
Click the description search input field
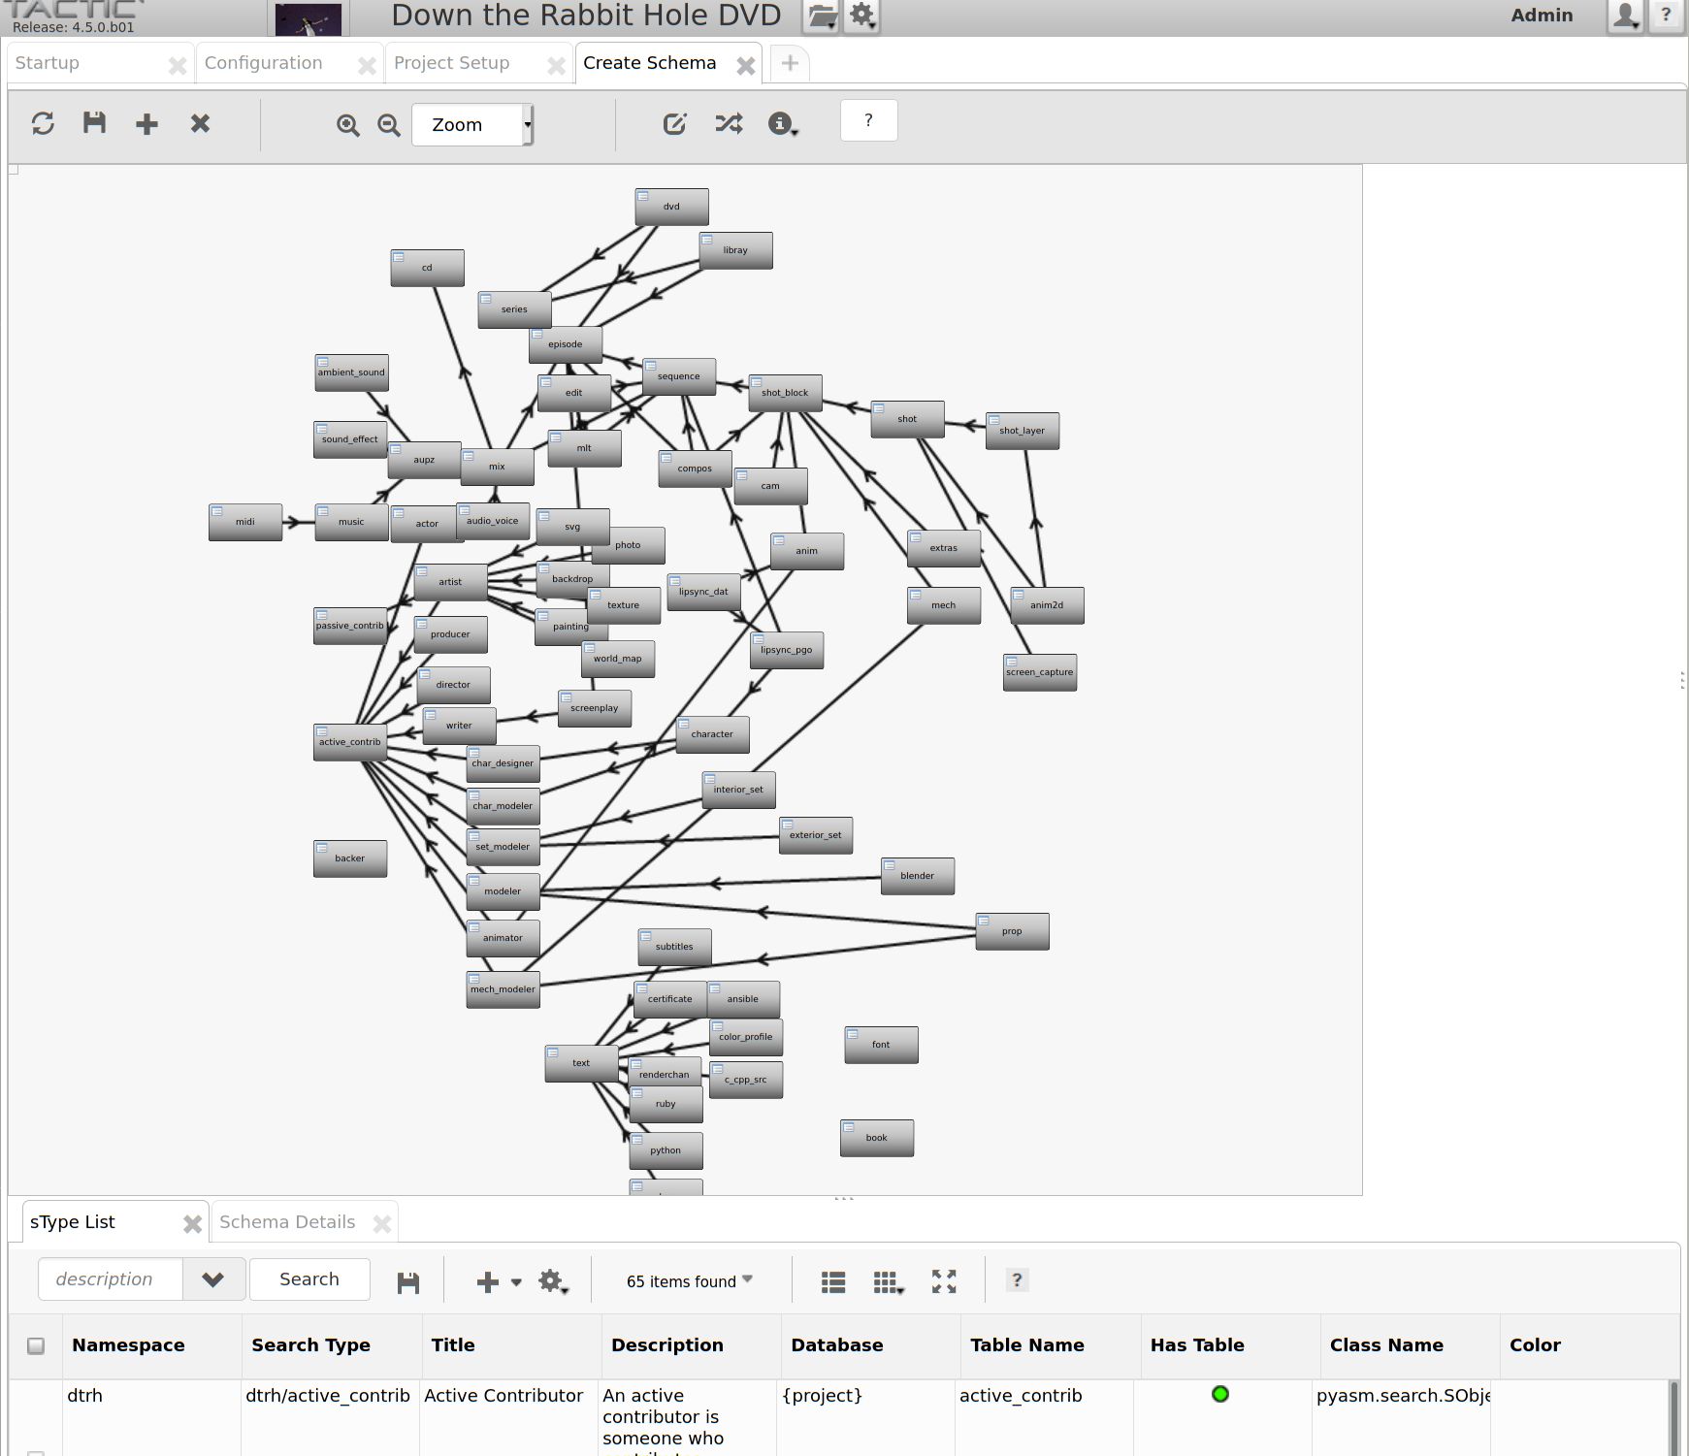pyautogui.click(x=110, y=1279)
